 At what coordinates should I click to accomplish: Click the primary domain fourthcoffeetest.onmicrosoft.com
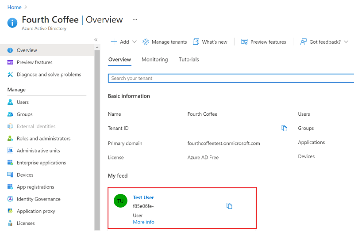pyautogui.click(x=224, y=144)
